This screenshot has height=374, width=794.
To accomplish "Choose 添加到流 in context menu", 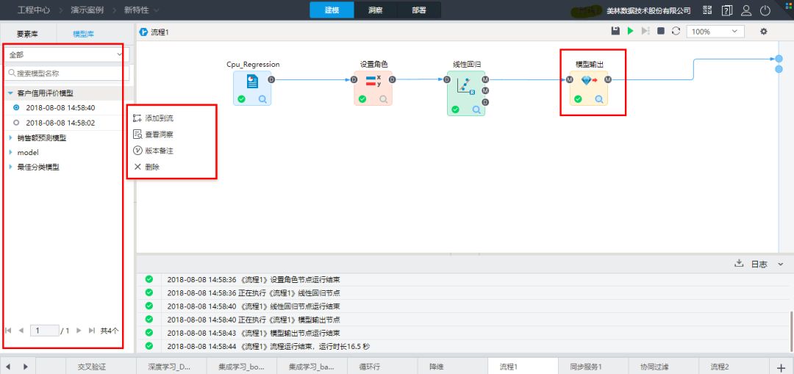I will click(159, 118).
